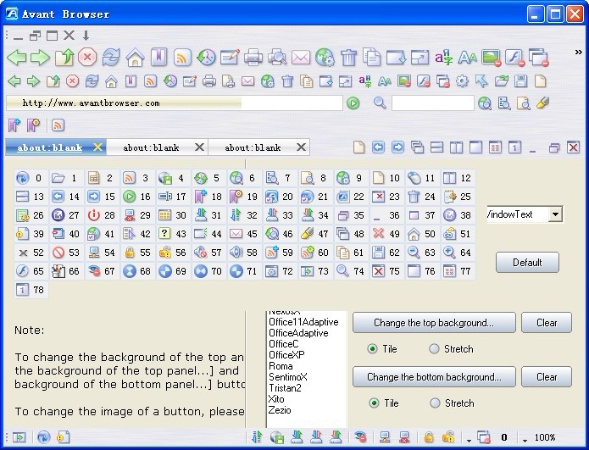Image resolution: width=589 pixels, height=450 pixels.
Task: Open the large RSS feeds icon
Action: point(182,58)
